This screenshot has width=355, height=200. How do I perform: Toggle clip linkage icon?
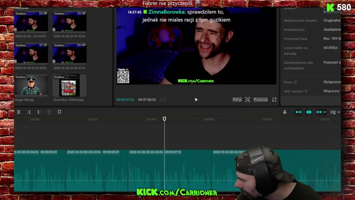tap(319, 112)
